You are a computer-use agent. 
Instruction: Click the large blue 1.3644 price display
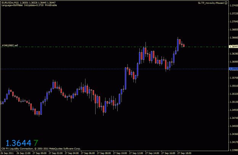[x=19, y=143]
